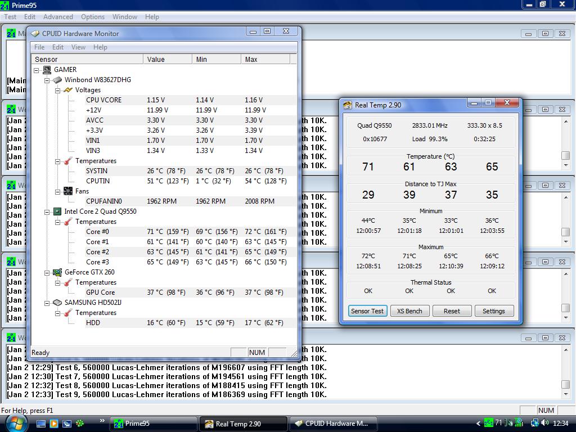Click switch windows quick launch icon
Screen dimensions: 576x432
[66, 424]
